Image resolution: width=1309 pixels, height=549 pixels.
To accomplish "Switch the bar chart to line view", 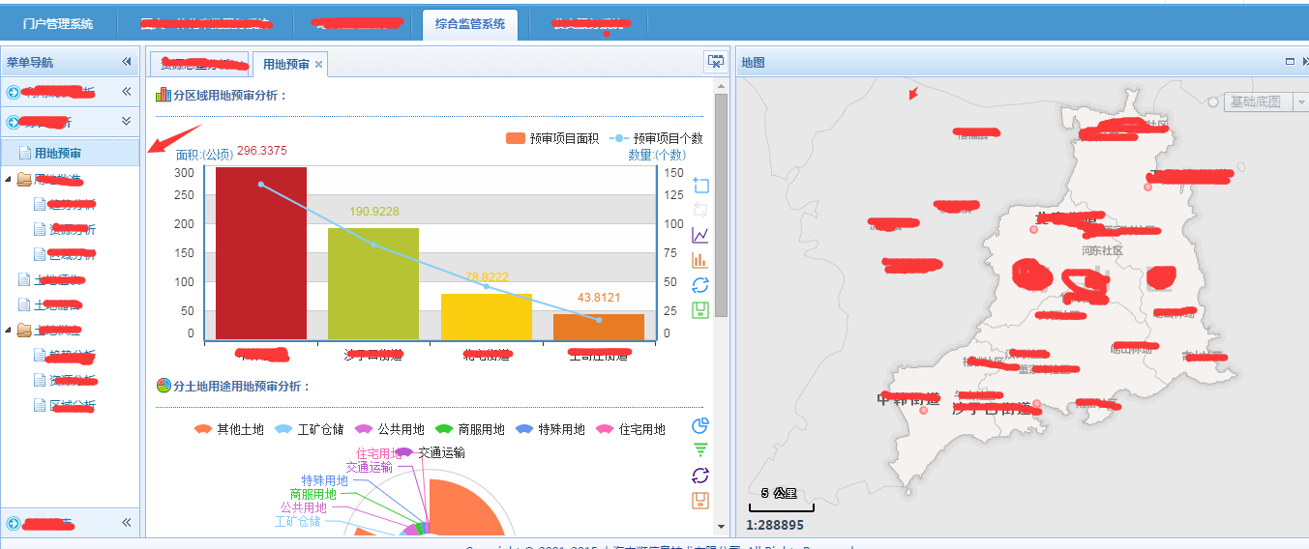I will pyautogui.click(x=701, y=235).
